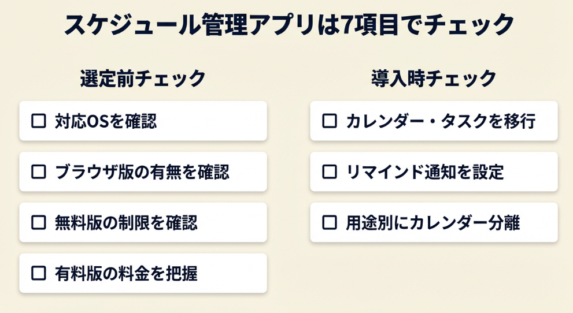Click the 選定前チェック section heading
Viewport: 573px width, 313px height.
[x=143, y=79]
